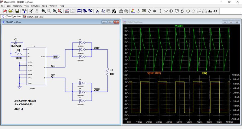Select the Draw Wire pencil tool

pos(133,11)
